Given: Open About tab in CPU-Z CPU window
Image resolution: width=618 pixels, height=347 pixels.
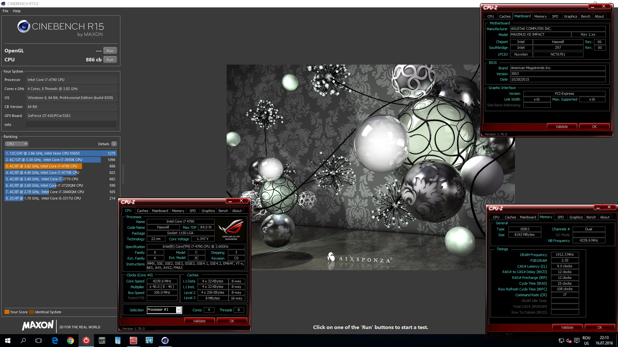Looking at the screenshot, I should click(237, 211).
